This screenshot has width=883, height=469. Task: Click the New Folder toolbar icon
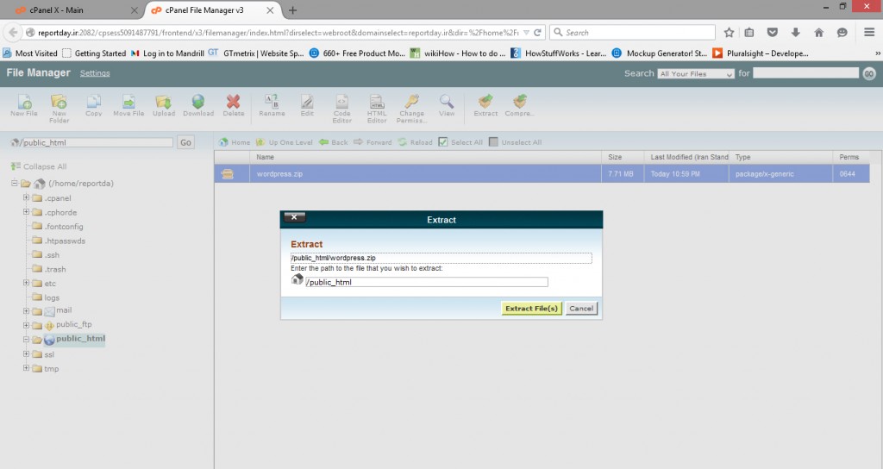point(59,103)
